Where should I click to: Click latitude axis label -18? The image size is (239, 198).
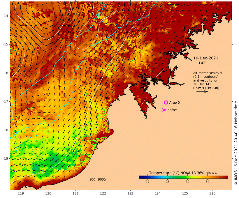point(6,130)
